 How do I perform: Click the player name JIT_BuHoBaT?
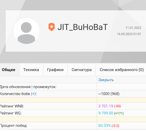(82, 27)
